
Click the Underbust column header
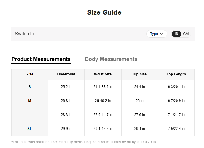66,74
